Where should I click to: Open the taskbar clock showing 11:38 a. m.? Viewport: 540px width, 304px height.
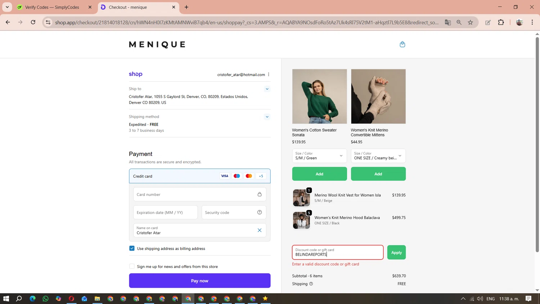coord(509,299)
